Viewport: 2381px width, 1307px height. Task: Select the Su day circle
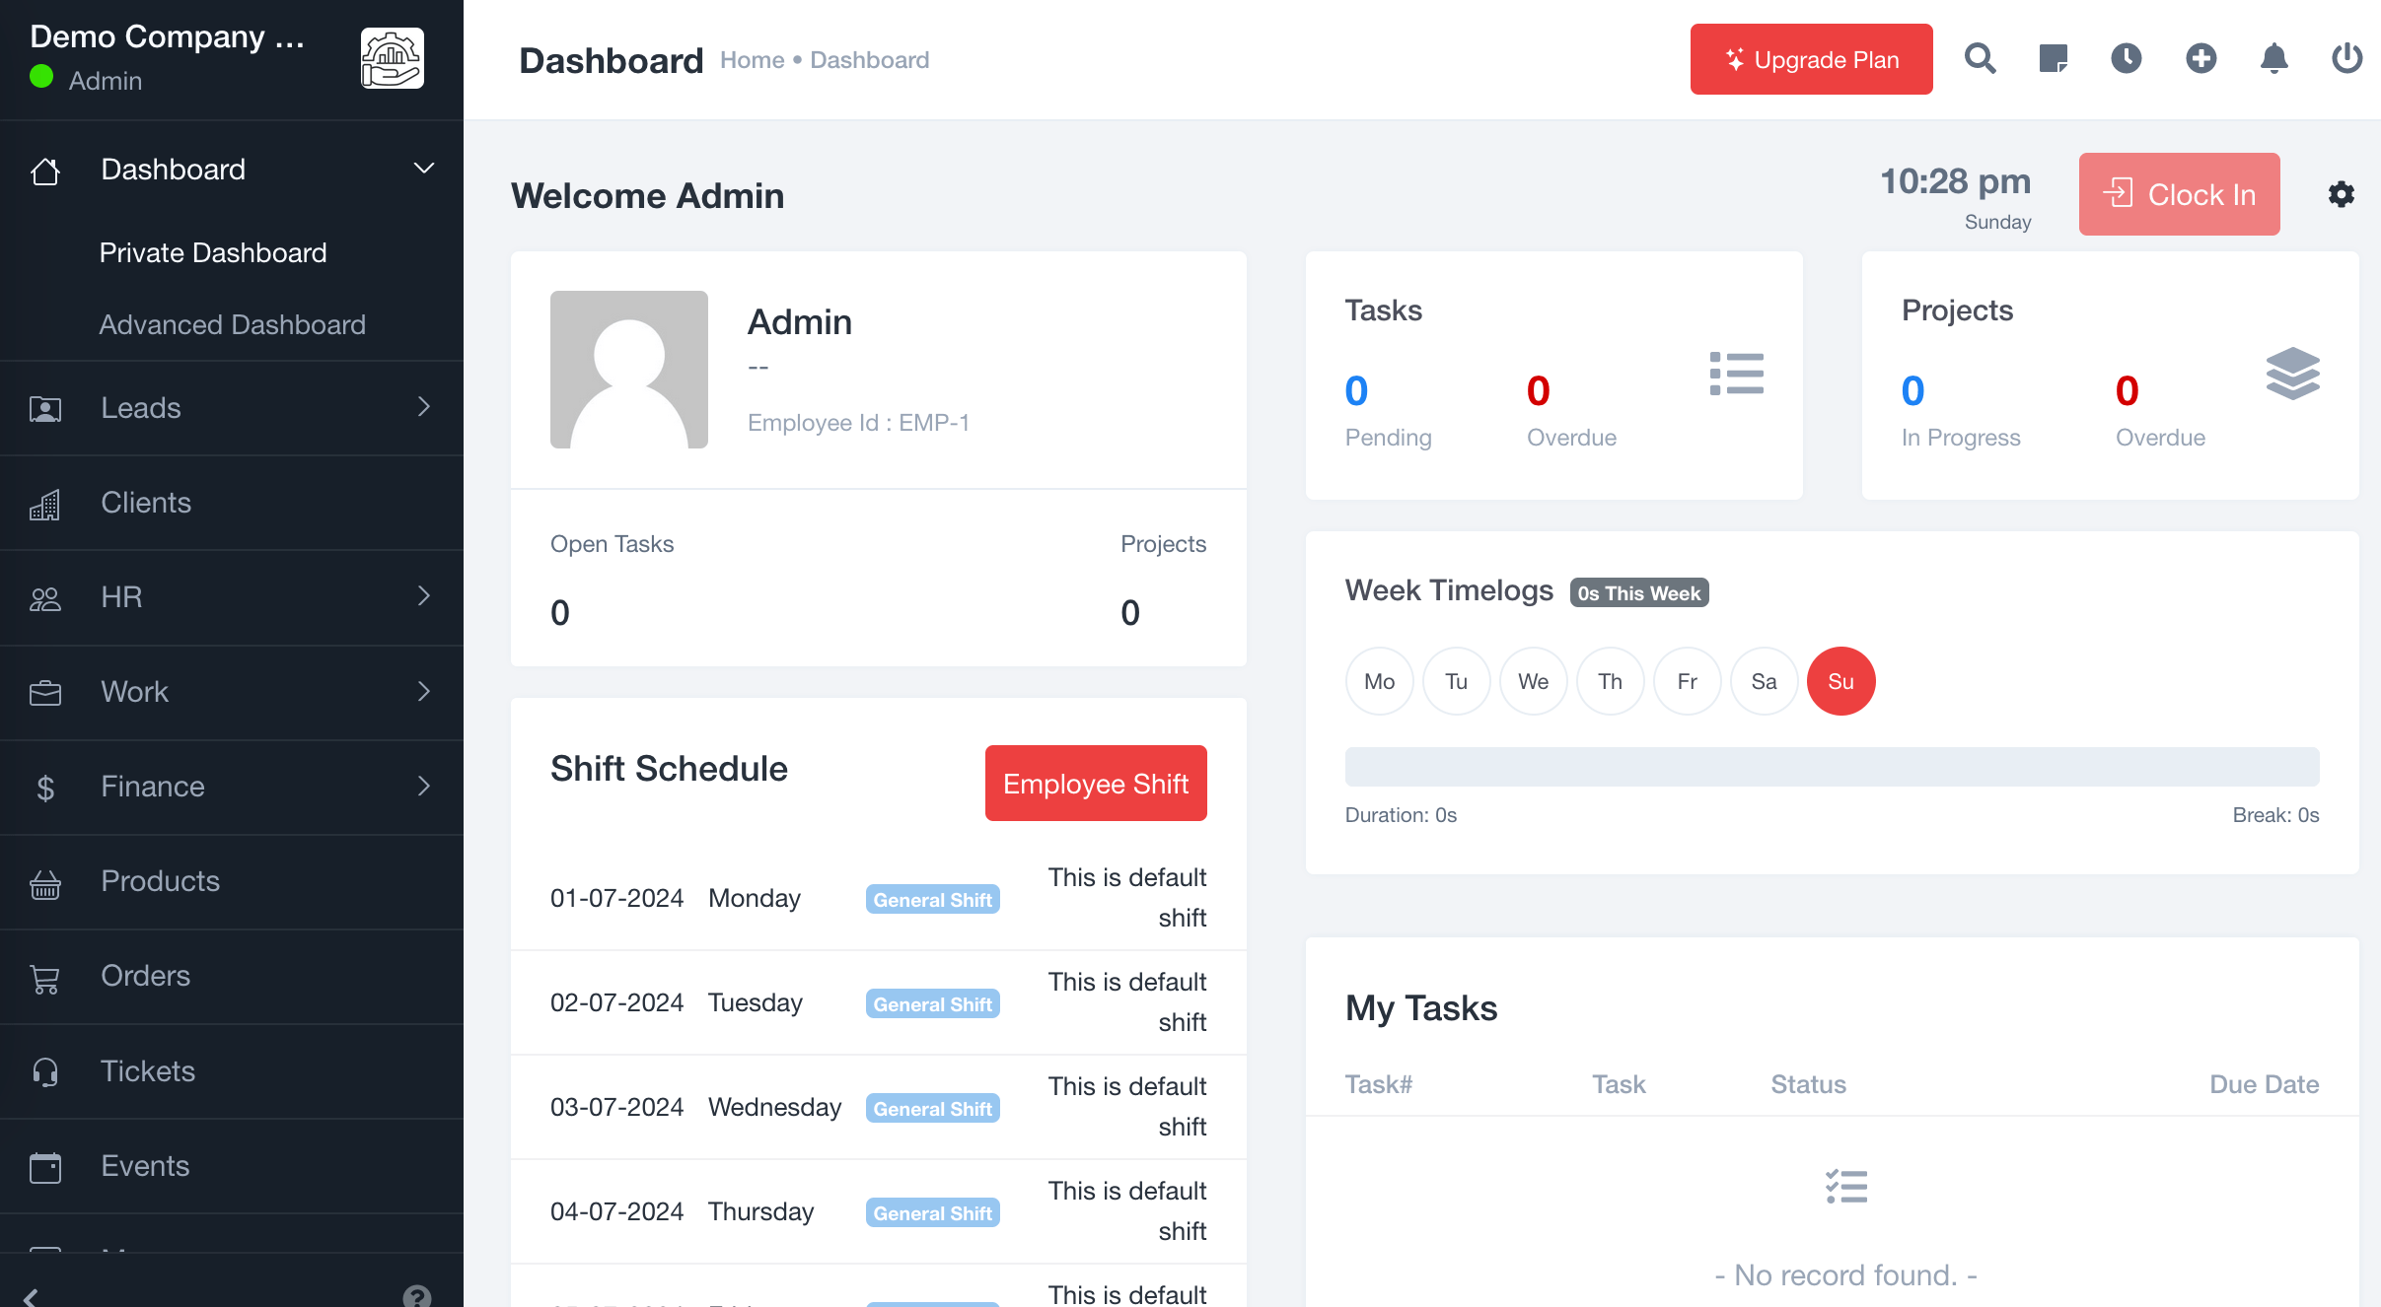click(x=1840, y=681)
